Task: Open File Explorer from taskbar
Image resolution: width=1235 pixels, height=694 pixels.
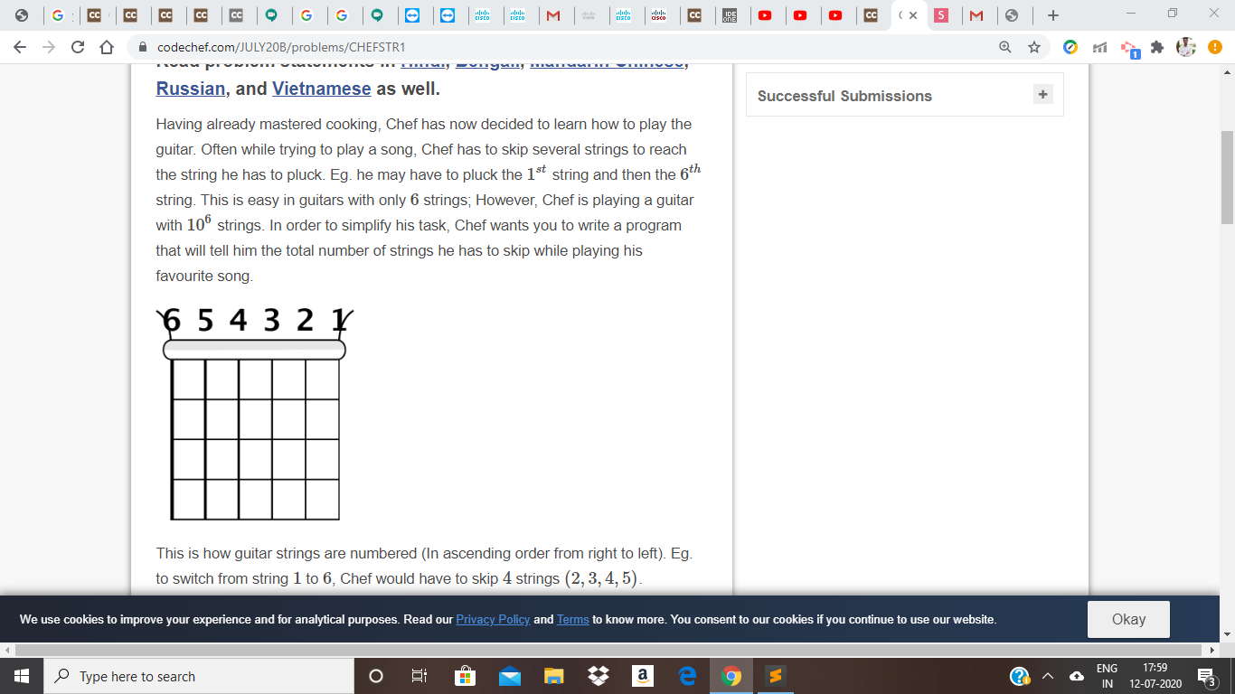Action: 553,676
